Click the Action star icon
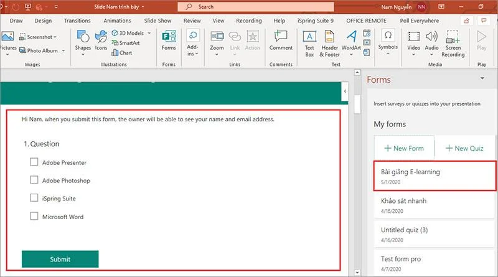 coord(253,36)
